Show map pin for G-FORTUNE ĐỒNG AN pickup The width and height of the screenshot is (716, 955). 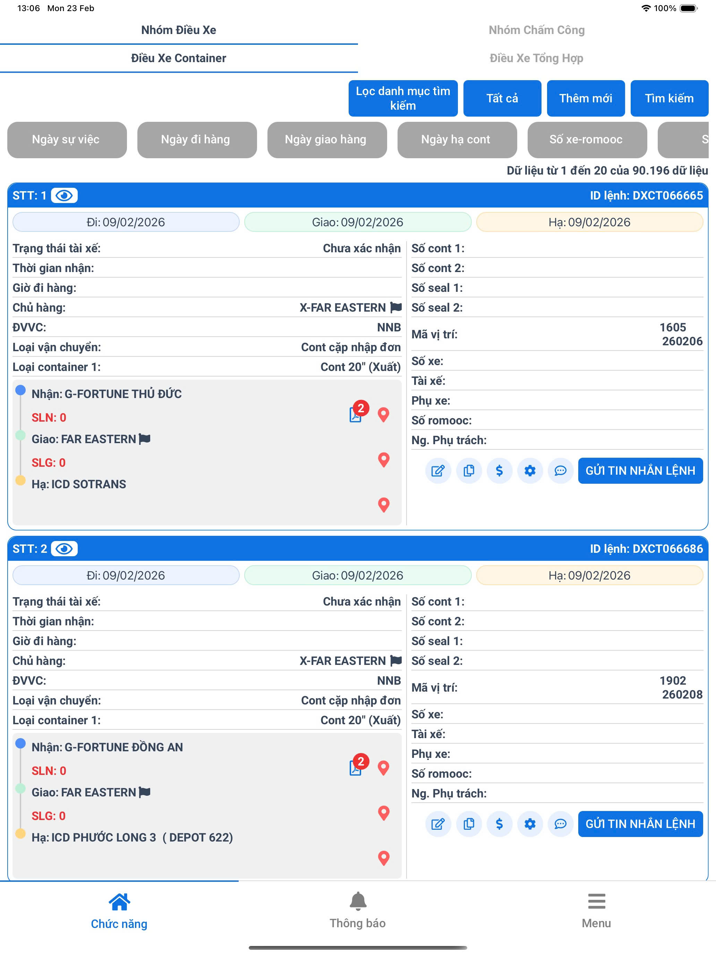coord(384,768)
